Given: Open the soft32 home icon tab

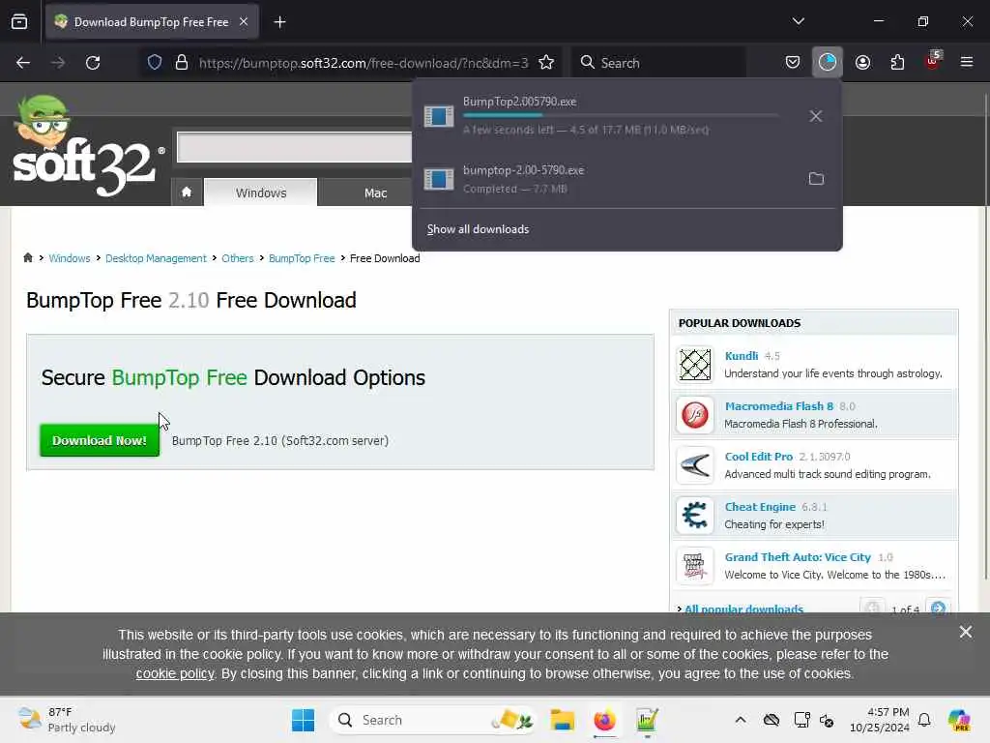Looking at the screenshot, I should (x=187, y=193).
